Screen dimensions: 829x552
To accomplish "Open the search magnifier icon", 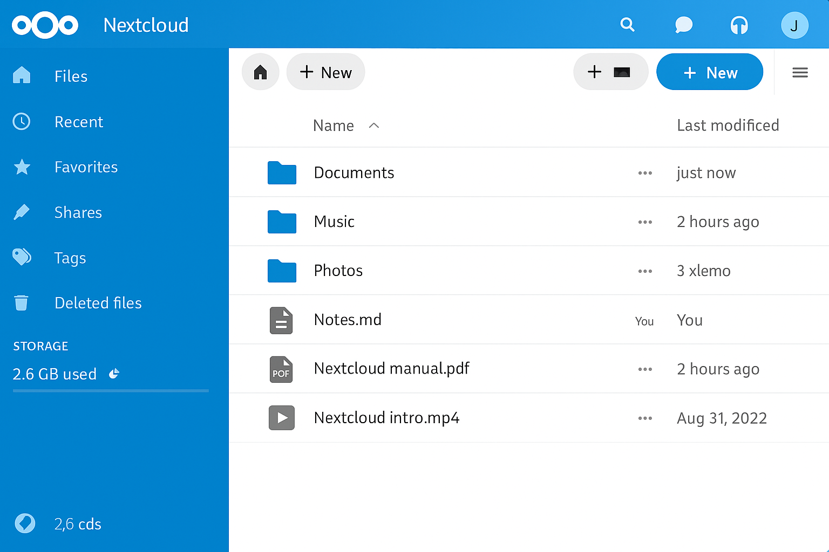I will pyautogui.click(x=627, y=25).
